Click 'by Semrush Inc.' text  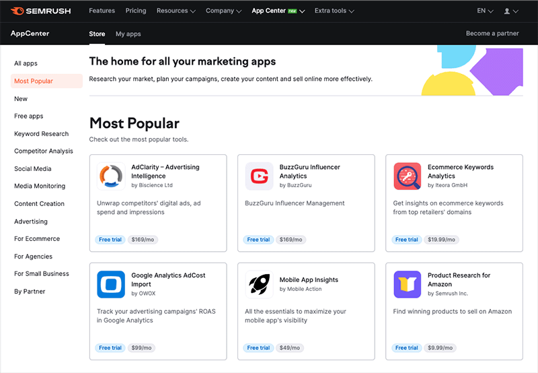[448, 294]
